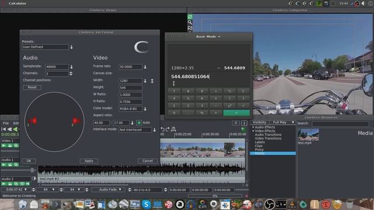
Task: Click calculator undo key
Action: [229, 91]
